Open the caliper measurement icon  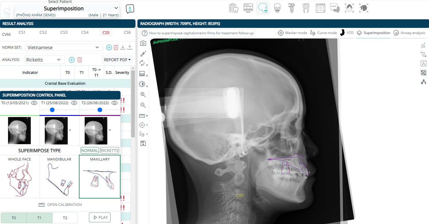point(292,8)
